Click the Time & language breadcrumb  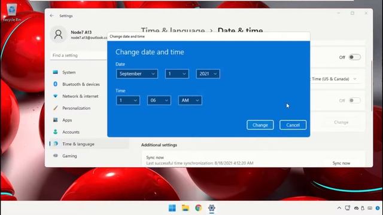[173, 30]
